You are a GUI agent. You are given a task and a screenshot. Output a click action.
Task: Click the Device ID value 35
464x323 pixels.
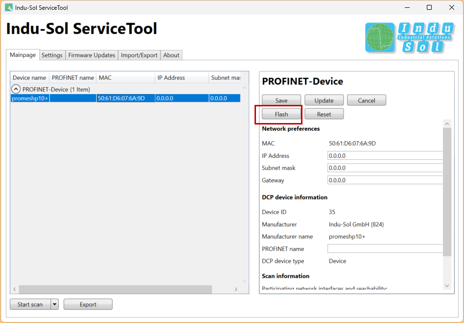pyautogui.click(x=332, y=212)
